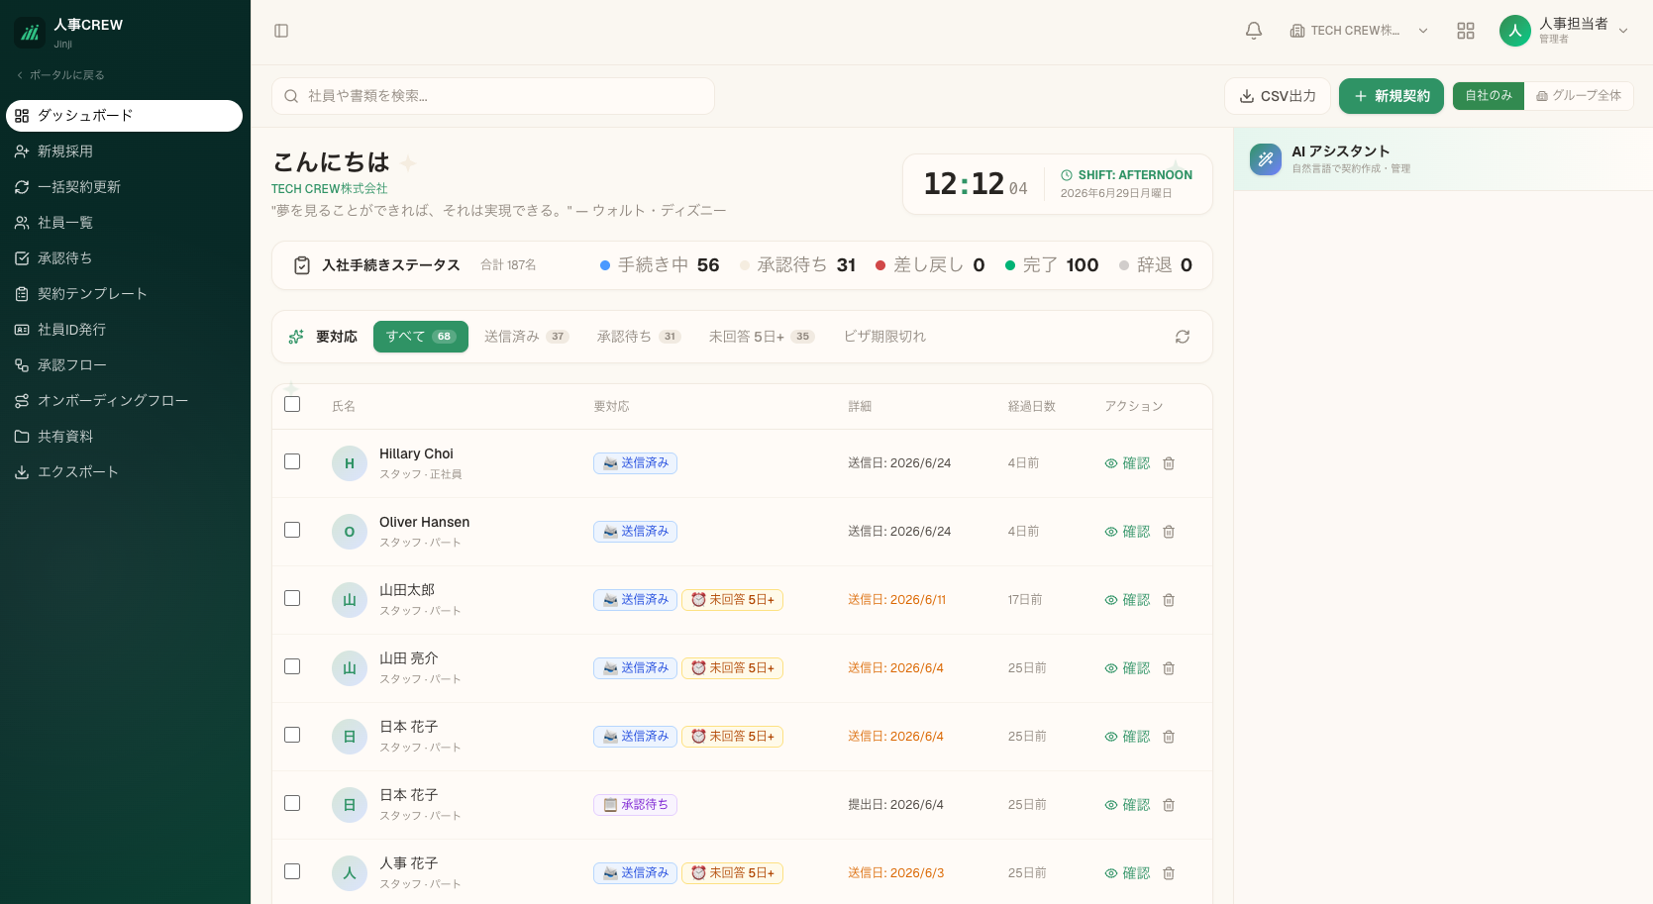Click the search magnifier icon
Image resolution: width=1653 pixels, height=904 pixels.
pyautogui.click(x=291, y=96)
